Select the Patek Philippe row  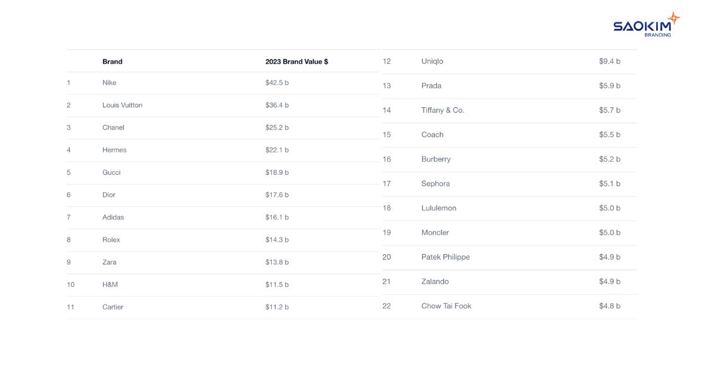click(x=510, y=257)
